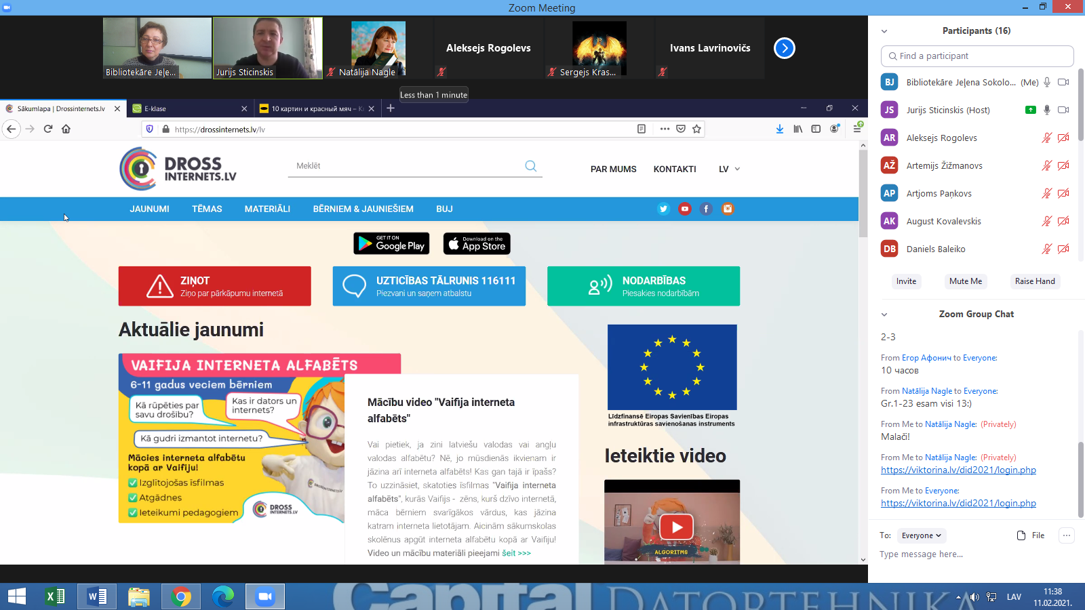The image size is (1085, 610).
Task: Toggle camera for Bibliotekāre Jeļena
Action: (1063, 82)
